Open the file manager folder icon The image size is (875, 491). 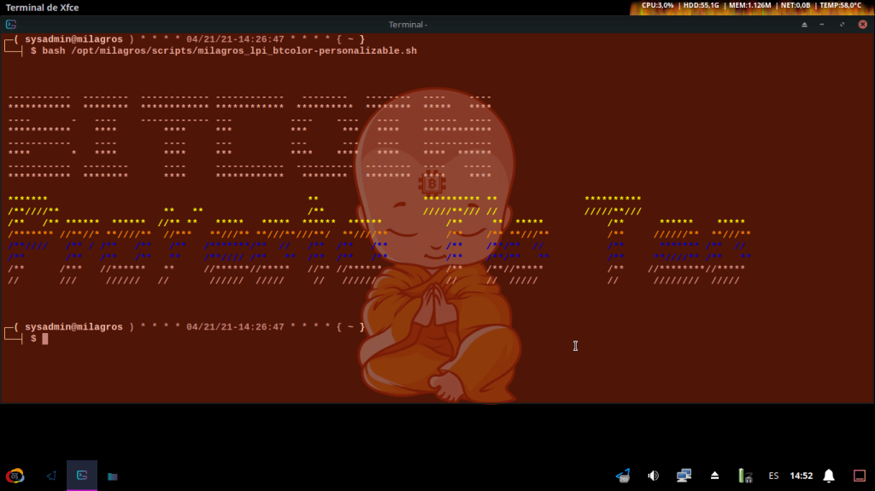(113, 475)
